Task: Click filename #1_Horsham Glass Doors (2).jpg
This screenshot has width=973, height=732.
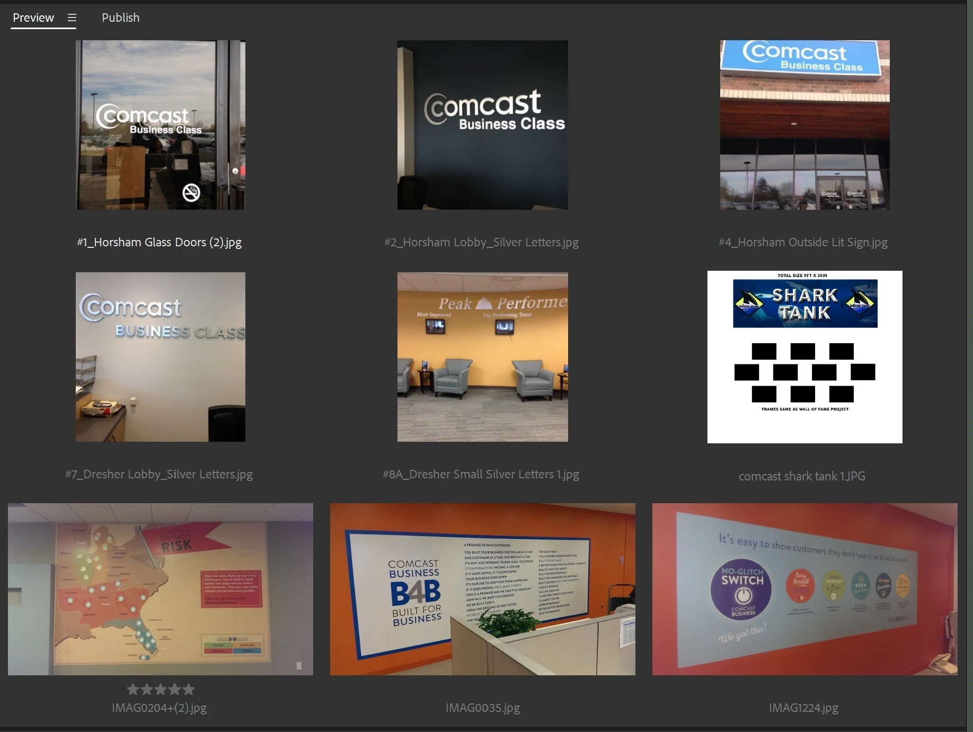Action: (x=160, y=242)
